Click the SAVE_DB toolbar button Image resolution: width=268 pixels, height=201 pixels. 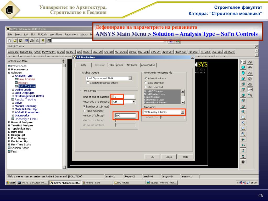pos(13,52)
